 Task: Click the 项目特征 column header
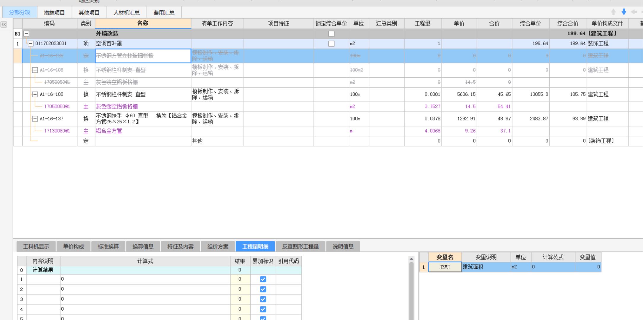pyautogui.click(x=279, y=23)
